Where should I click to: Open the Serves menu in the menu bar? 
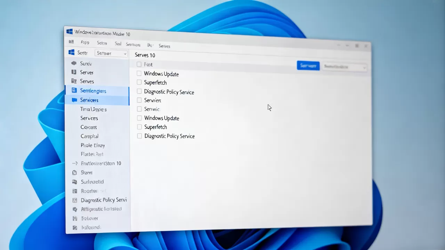164,46
